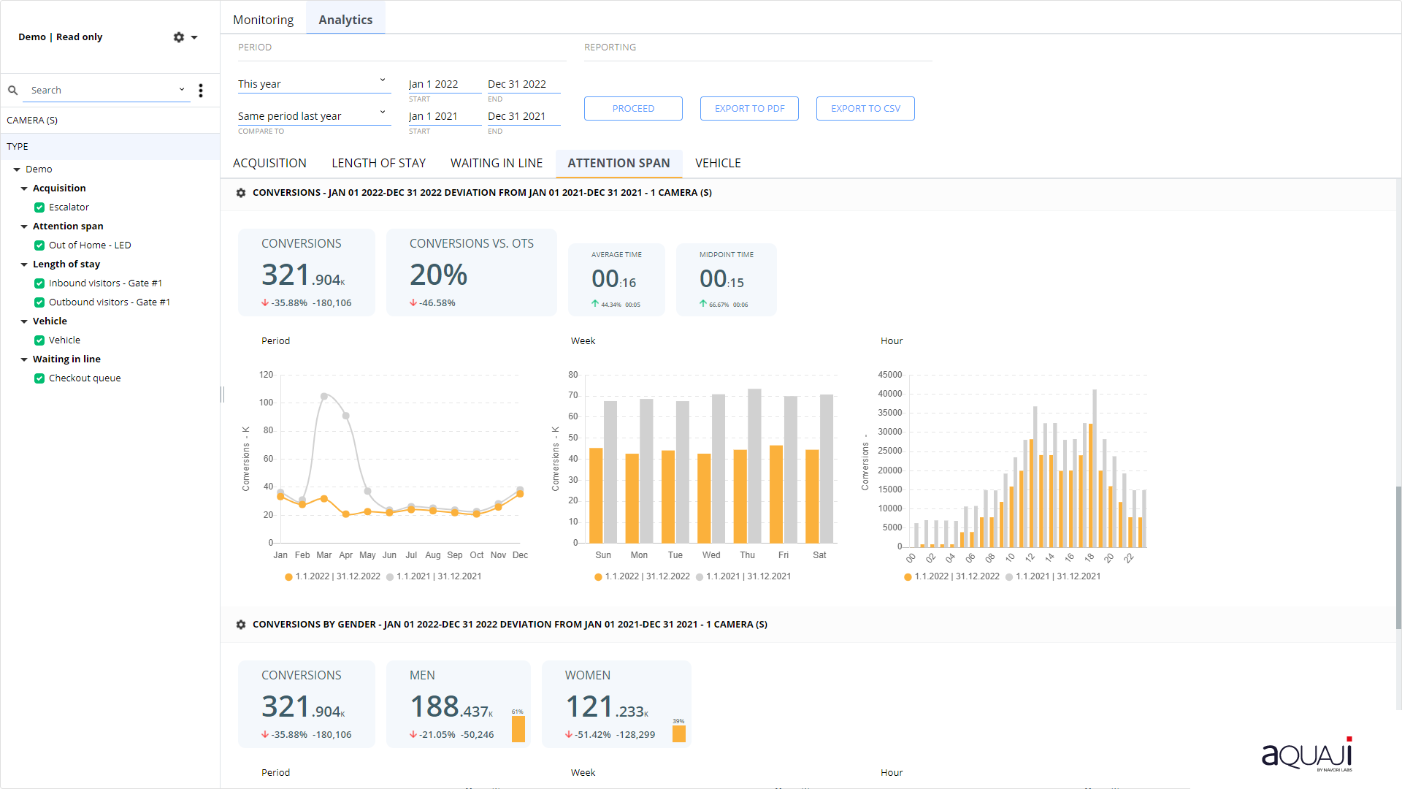Toggle the Escalator checkbox off
Viewport: 1402px width, 789px height.
39,207
